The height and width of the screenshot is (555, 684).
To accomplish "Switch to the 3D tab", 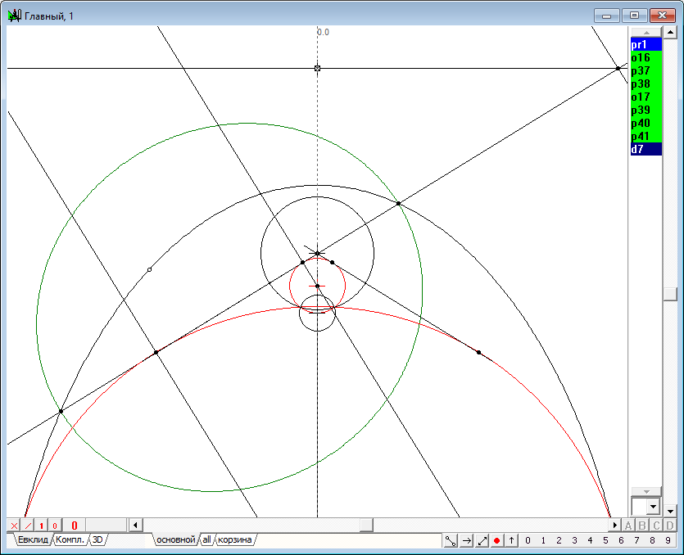I will (x=97, y=539).
